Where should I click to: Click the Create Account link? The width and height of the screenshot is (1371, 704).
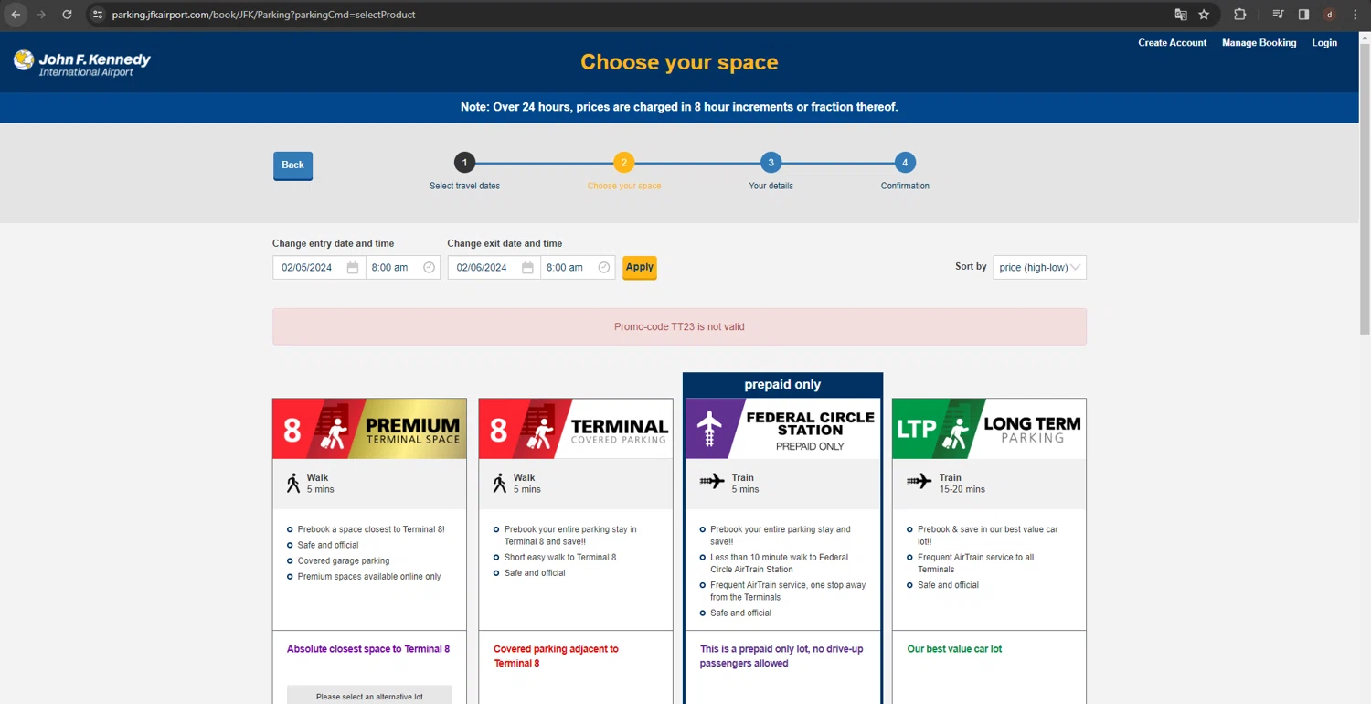click(1172, 43)
